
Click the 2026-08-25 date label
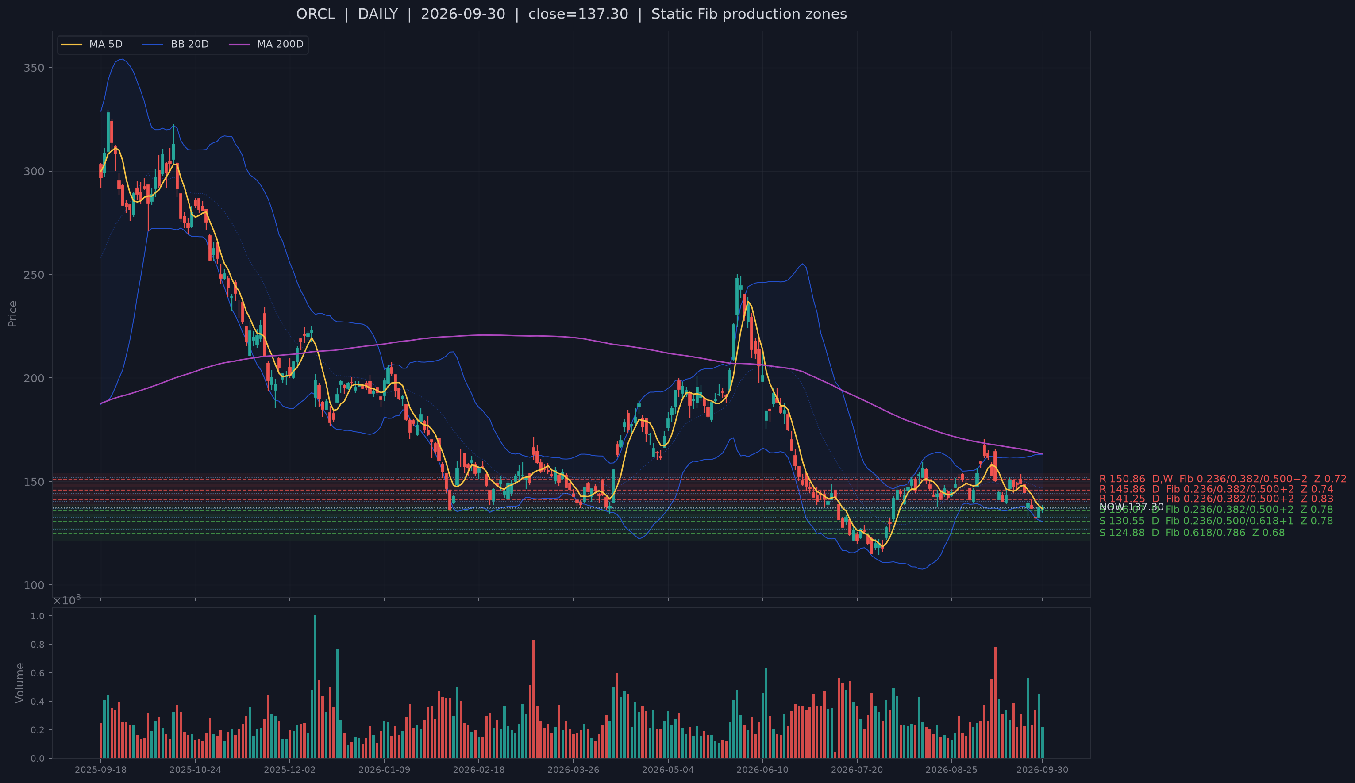[x=951, y=770]
